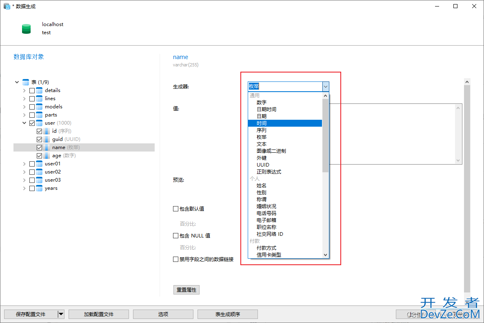
Task: Select UUID in the generator list
Action: 263,165
